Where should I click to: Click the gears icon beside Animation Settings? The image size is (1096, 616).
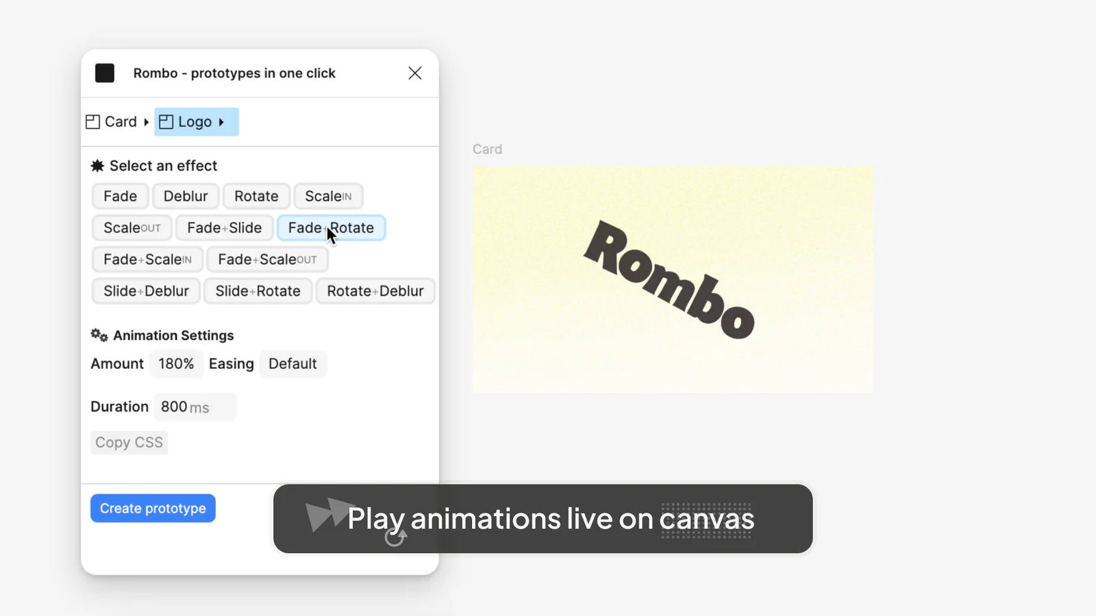pyautogui.click(x=99, y=335)
